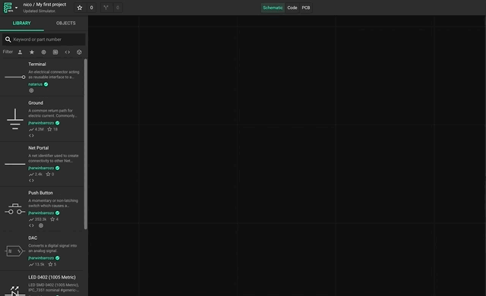The image size is (486, 296).
Task: Click the keyword or part number search field
Action: (44, 39)
